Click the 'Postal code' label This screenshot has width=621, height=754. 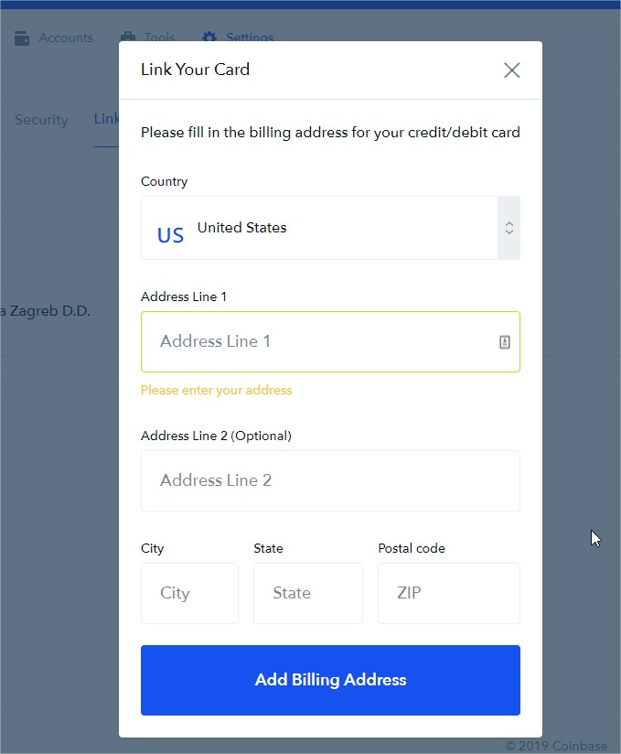pos(412,548)
